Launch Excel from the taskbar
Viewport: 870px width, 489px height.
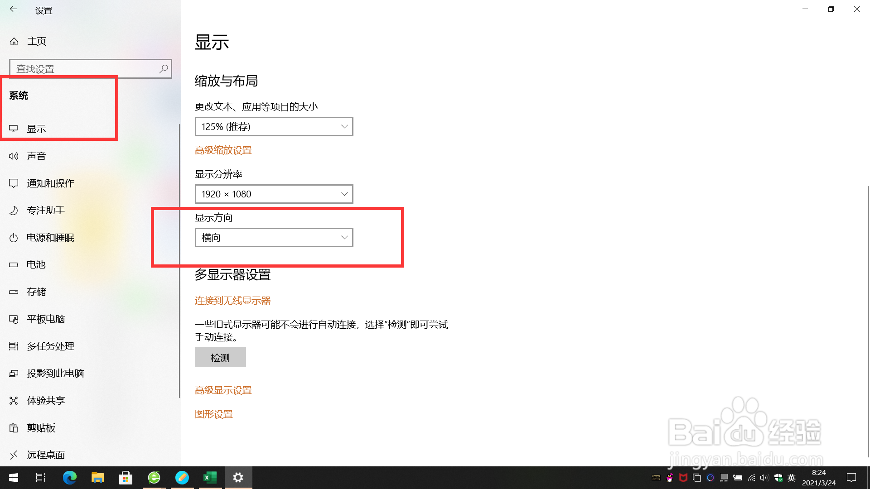tap(210, 477)
